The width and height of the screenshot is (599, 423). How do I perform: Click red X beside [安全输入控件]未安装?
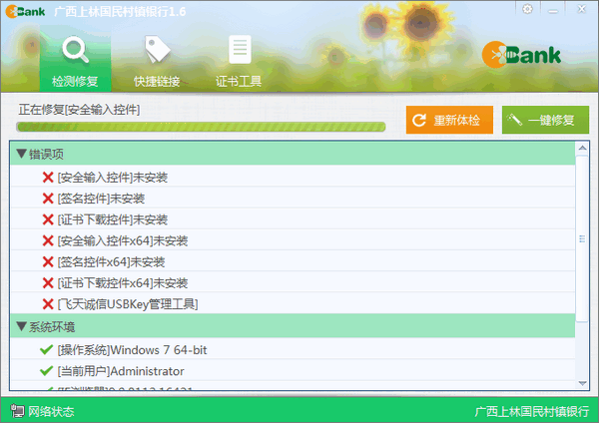(x=47, y=177)
